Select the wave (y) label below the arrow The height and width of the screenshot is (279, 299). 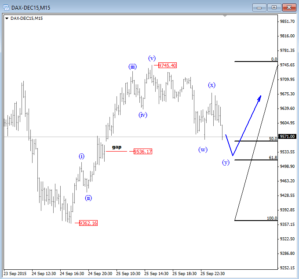226,162
